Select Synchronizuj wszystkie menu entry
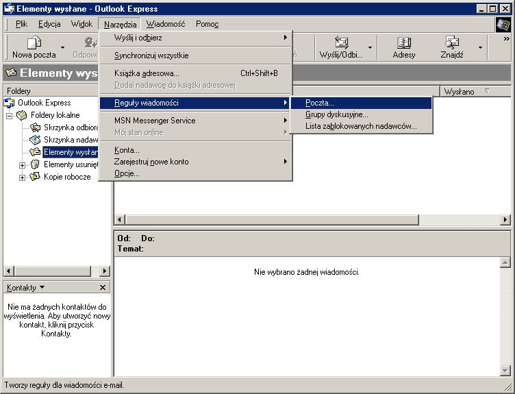Viewport: 515px width, 394px height. 195,56
